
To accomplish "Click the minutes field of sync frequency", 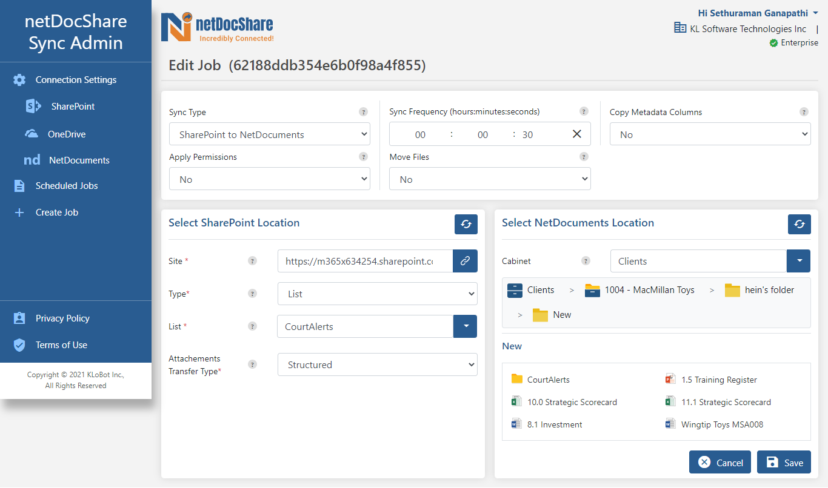I will (482, 134).
